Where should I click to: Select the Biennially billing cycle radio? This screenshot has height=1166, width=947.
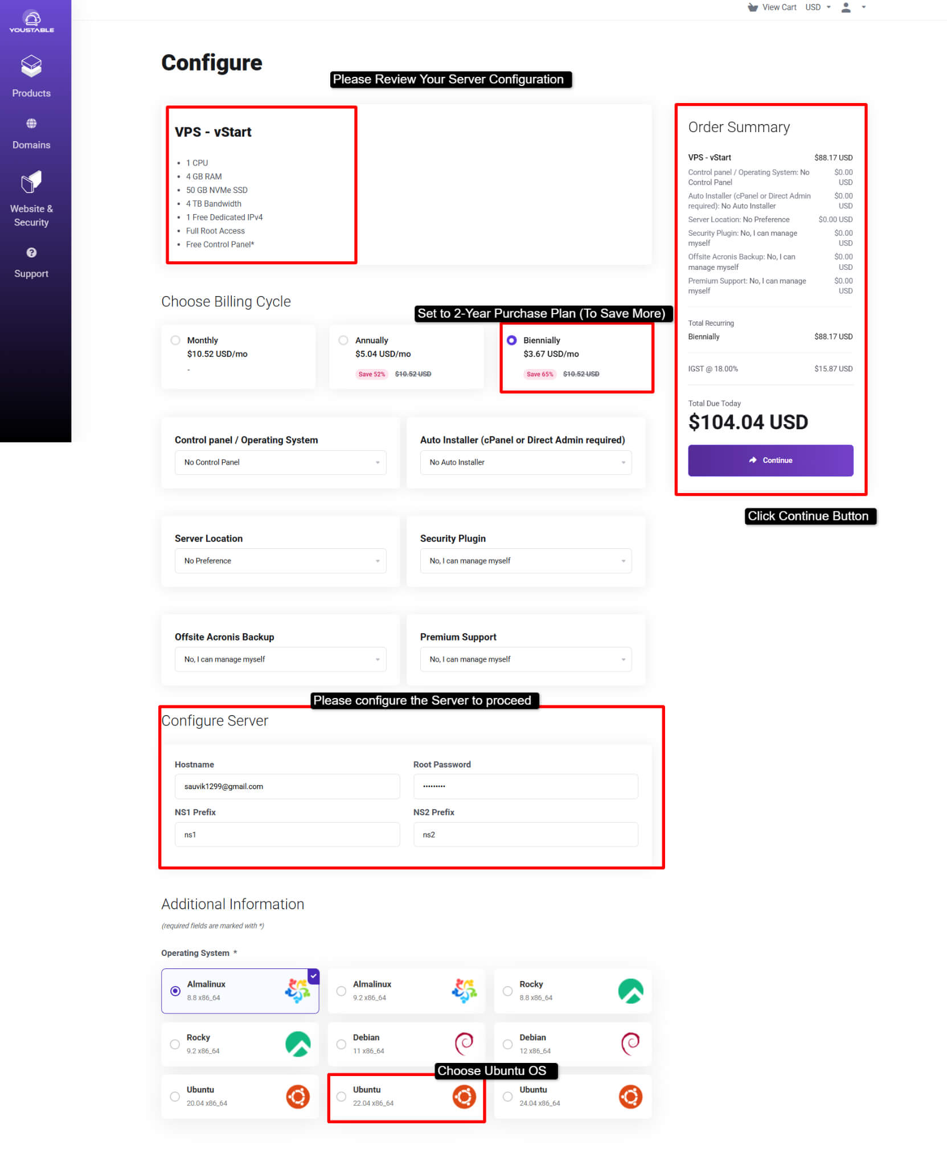coord(511,340)
